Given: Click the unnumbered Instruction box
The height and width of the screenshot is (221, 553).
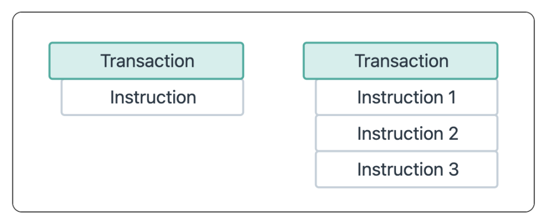Looking at the screenshot, I should [x=152, y=97].
